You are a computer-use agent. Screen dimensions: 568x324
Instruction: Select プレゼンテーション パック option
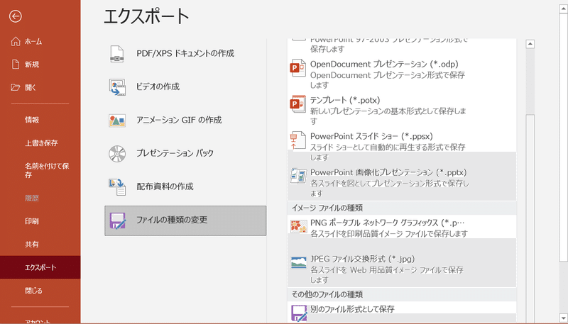pyautogui.click(x=185, y=154)
